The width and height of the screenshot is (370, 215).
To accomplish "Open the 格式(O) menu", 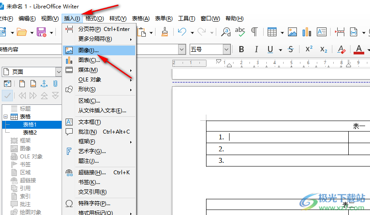I will click(x=95, y=19).
